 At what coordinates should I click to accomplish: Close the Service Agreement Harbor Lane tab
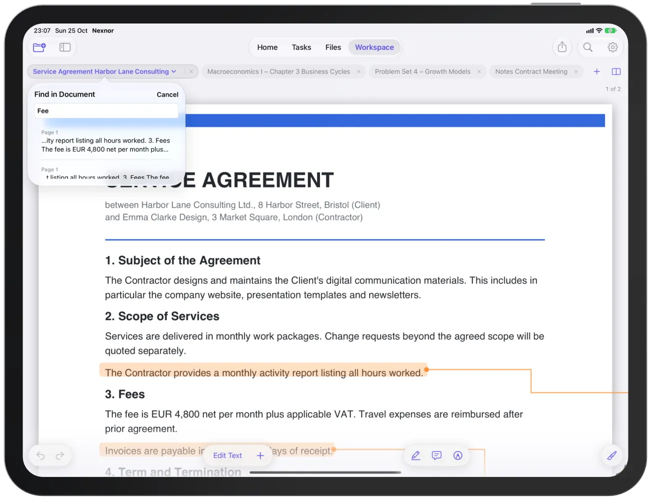[191, 71]
